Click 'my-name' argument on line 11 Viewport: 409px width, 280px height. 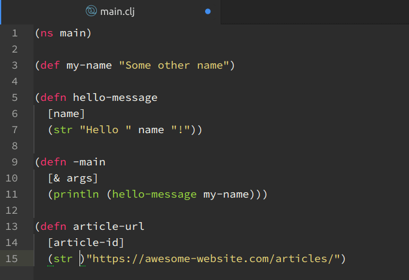[x=226, y=195]
